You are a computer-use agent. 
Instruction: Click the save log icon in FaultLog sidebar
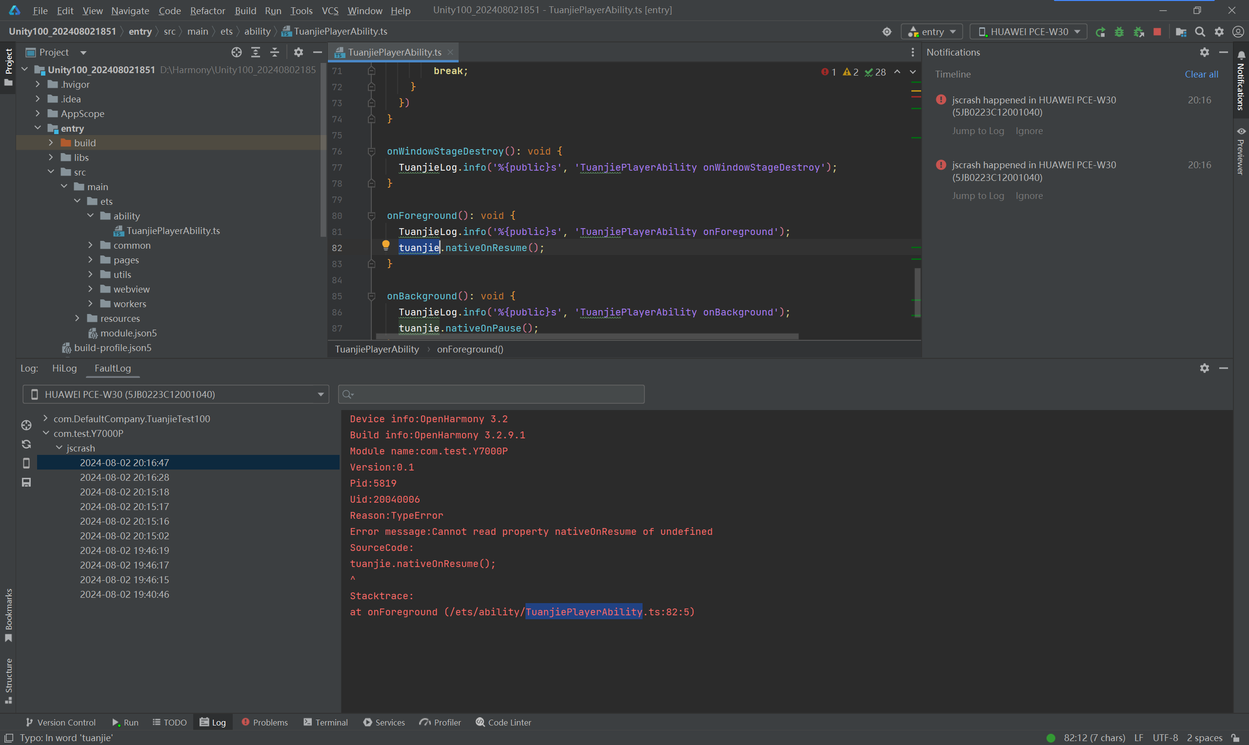tap(27, 482)
